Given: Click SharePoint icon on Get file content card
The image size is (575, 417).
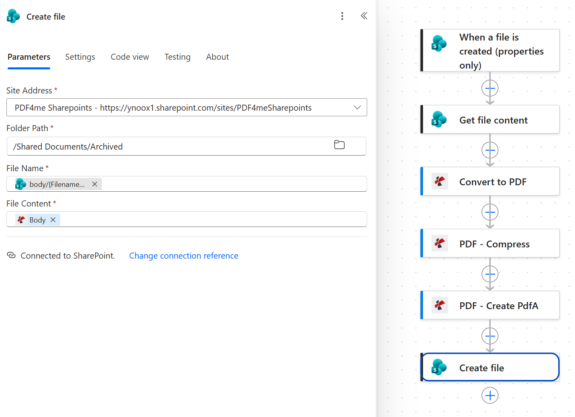Looking at the screenshot, I should coord(439,119).
